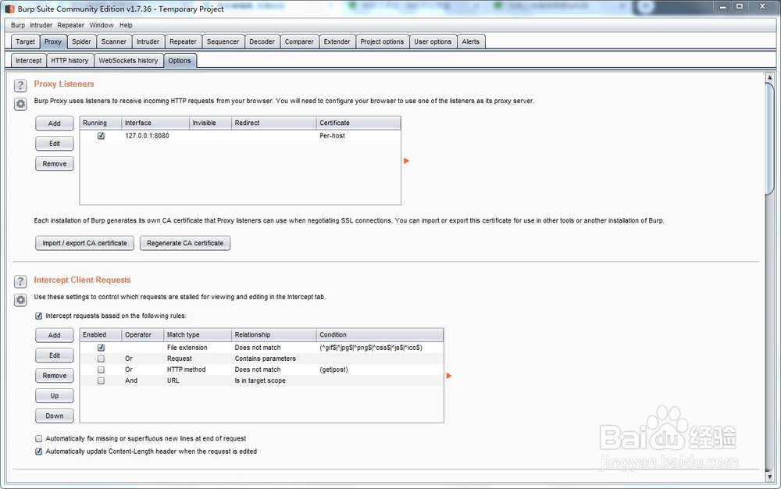The width and height of the screenshot is (781, 489).
Task: Sort listeners by Certificate column header
Action: pyautogui.click(x=358, y=123)
